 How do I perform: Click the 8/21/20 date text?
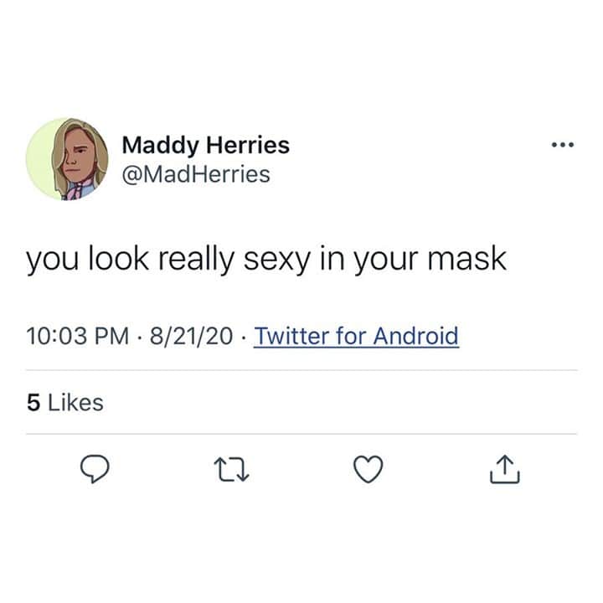(x=191, y=336)
